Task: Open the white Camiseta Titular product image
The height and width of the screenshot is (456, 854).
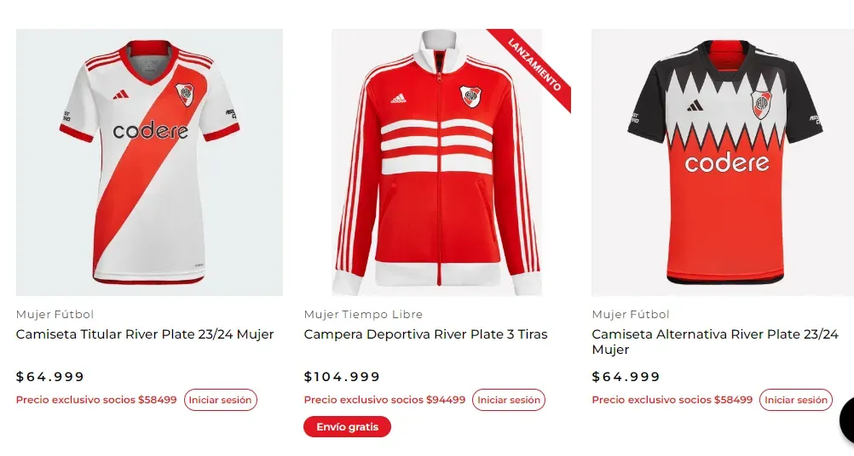Action: pos(149,162)
